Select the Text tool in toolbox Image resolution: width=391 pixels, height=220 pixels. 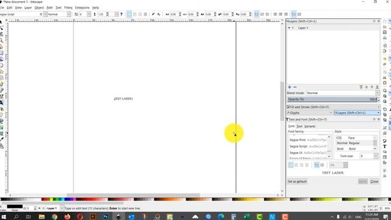point(1,103)
